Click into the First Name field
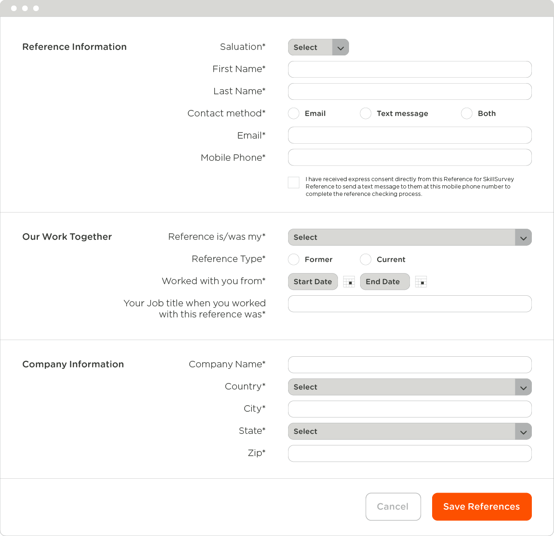This screenshot has height=536, width=554. (409, 69)
